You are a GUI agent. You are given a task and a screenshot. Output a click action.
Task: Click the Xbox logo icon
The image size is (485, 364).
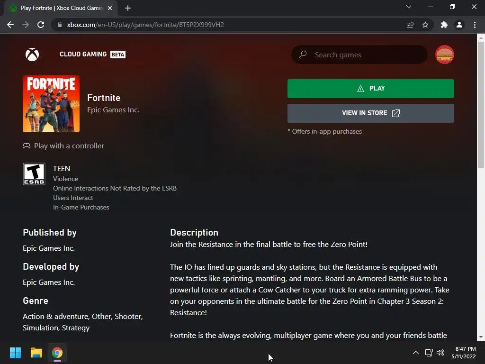coord(32,55)
